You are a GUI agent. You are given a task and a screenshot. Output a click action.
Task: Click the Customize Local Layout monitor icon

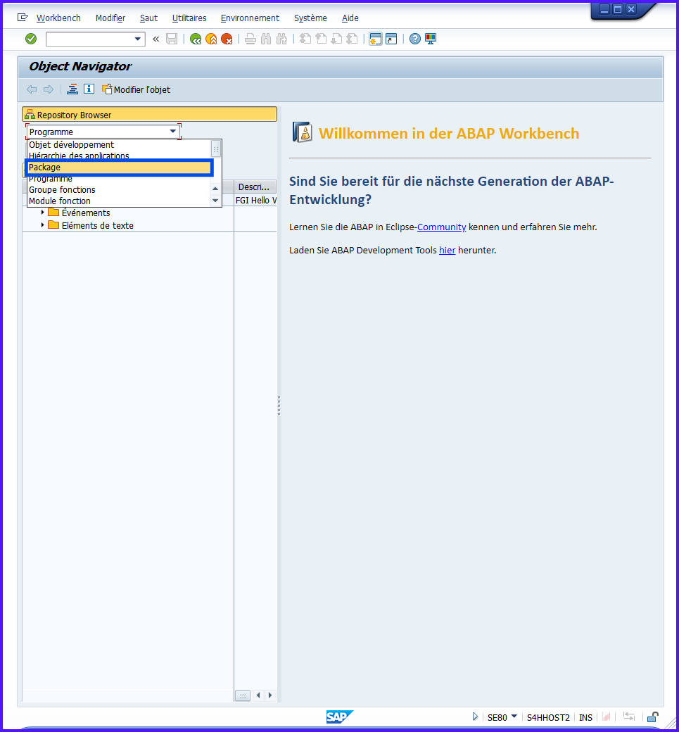click(431, 39)
